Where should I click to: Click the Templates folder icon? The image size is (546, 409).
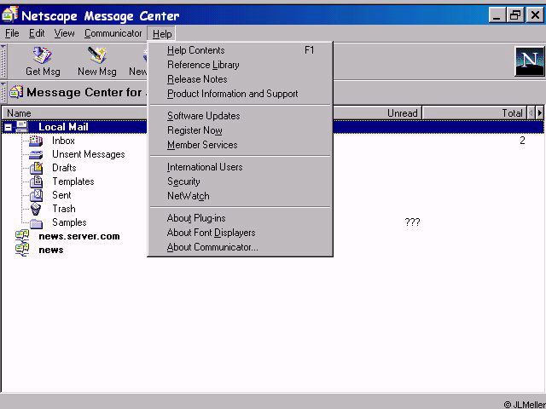click(x=36, y=181)
